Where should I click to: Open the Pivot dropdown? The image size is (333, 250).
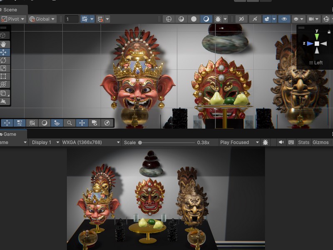(x=13, y=19)
